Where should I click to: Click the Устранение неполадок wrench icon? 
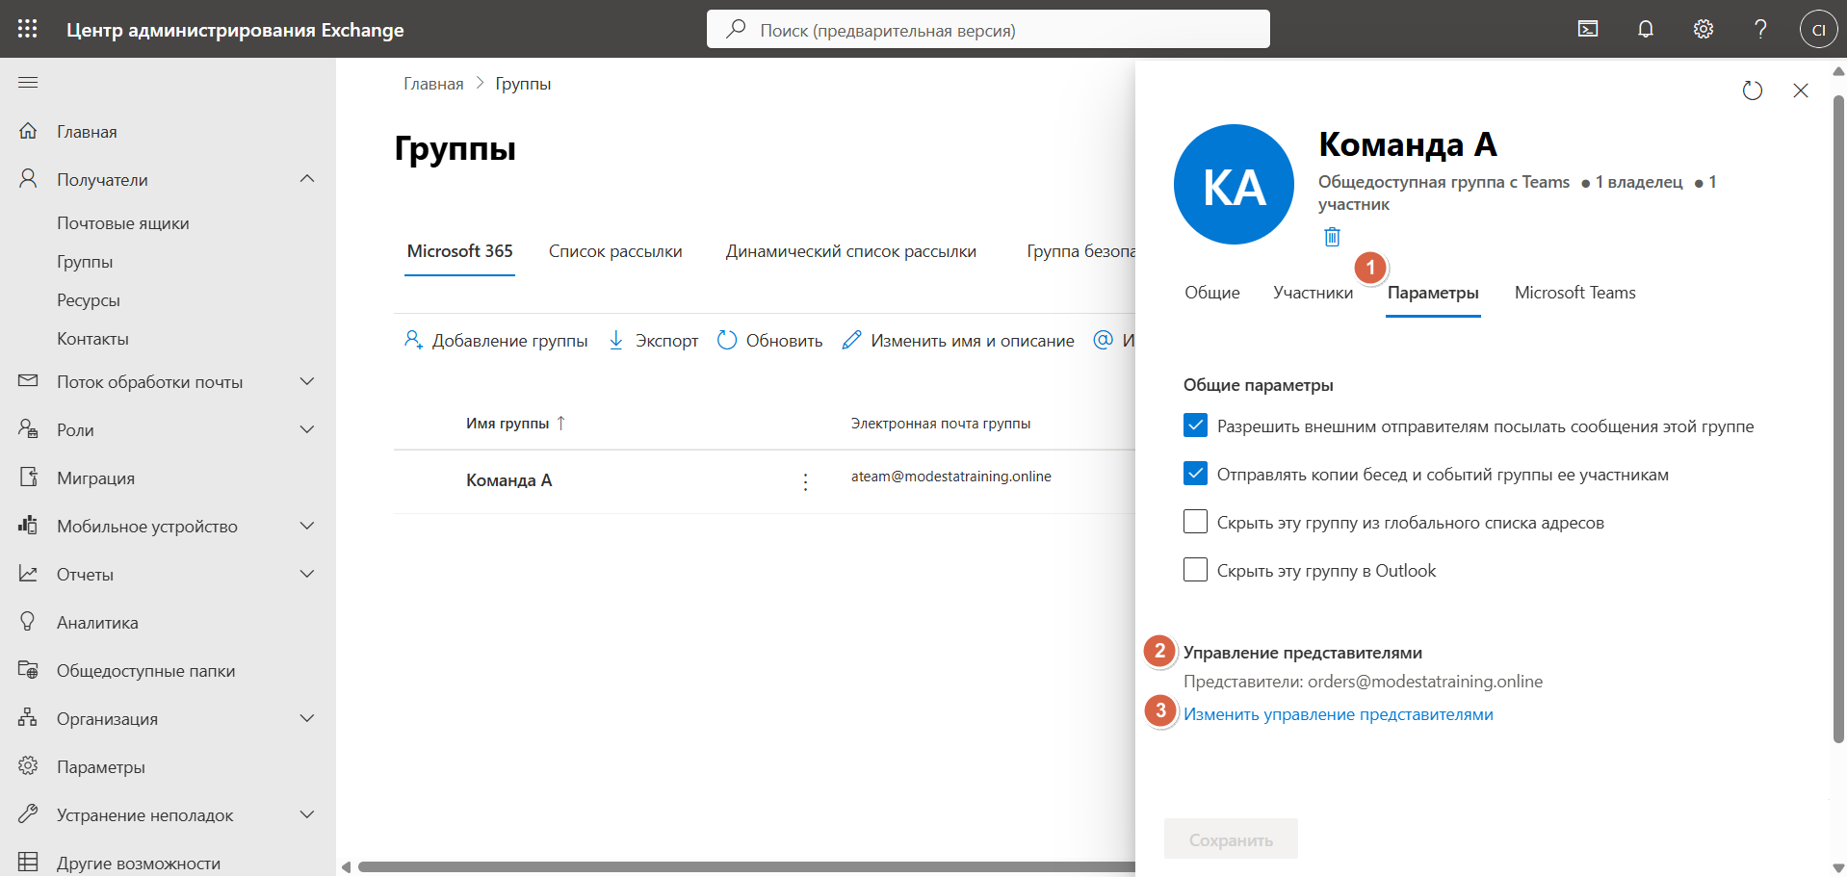tap(28, 814)
